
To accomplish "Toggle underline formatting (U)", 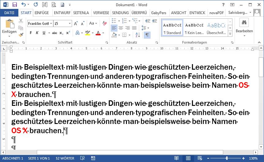I will (44, 33).
